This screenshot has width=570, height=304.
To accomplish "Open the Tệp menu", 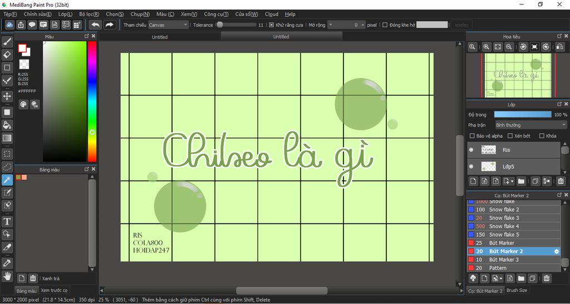I will [x=10, y=14].
